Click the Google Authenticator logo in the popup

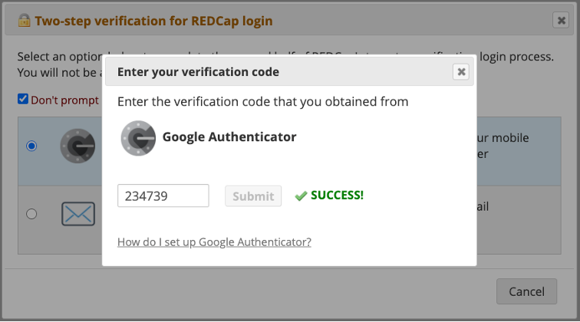pos(138,138)
